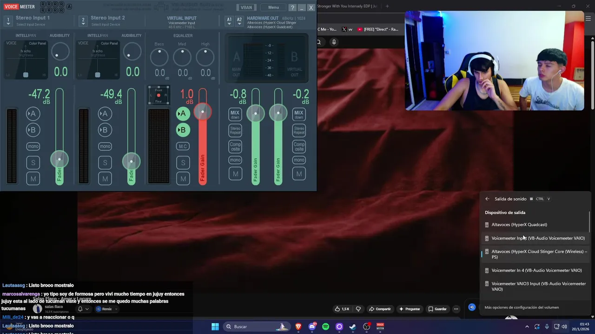Click the Audibility knob of Stereo Input 2

(x=132, y=52)
